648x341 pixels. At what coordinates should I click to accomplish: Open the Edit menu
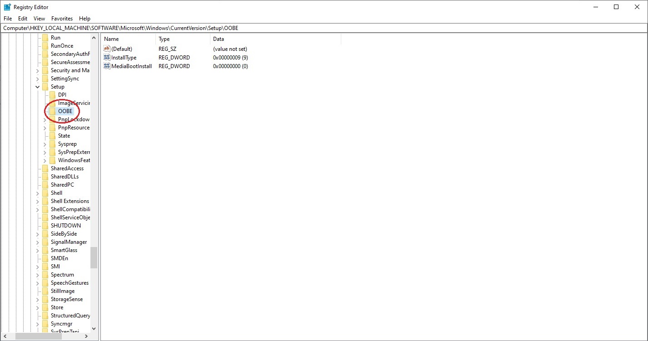(23, 19)
